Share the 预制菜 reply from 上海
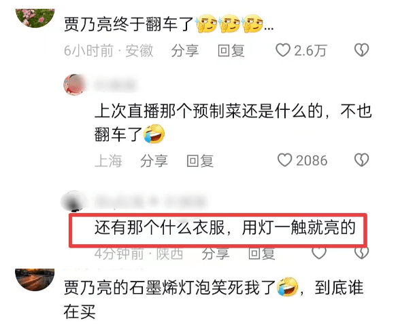This screenshot has width=400, height=329. pos(154,161)
